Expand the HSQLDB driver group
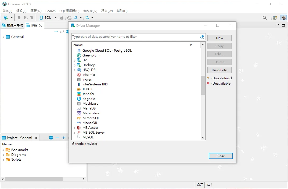288x189 pixels. 75,70
